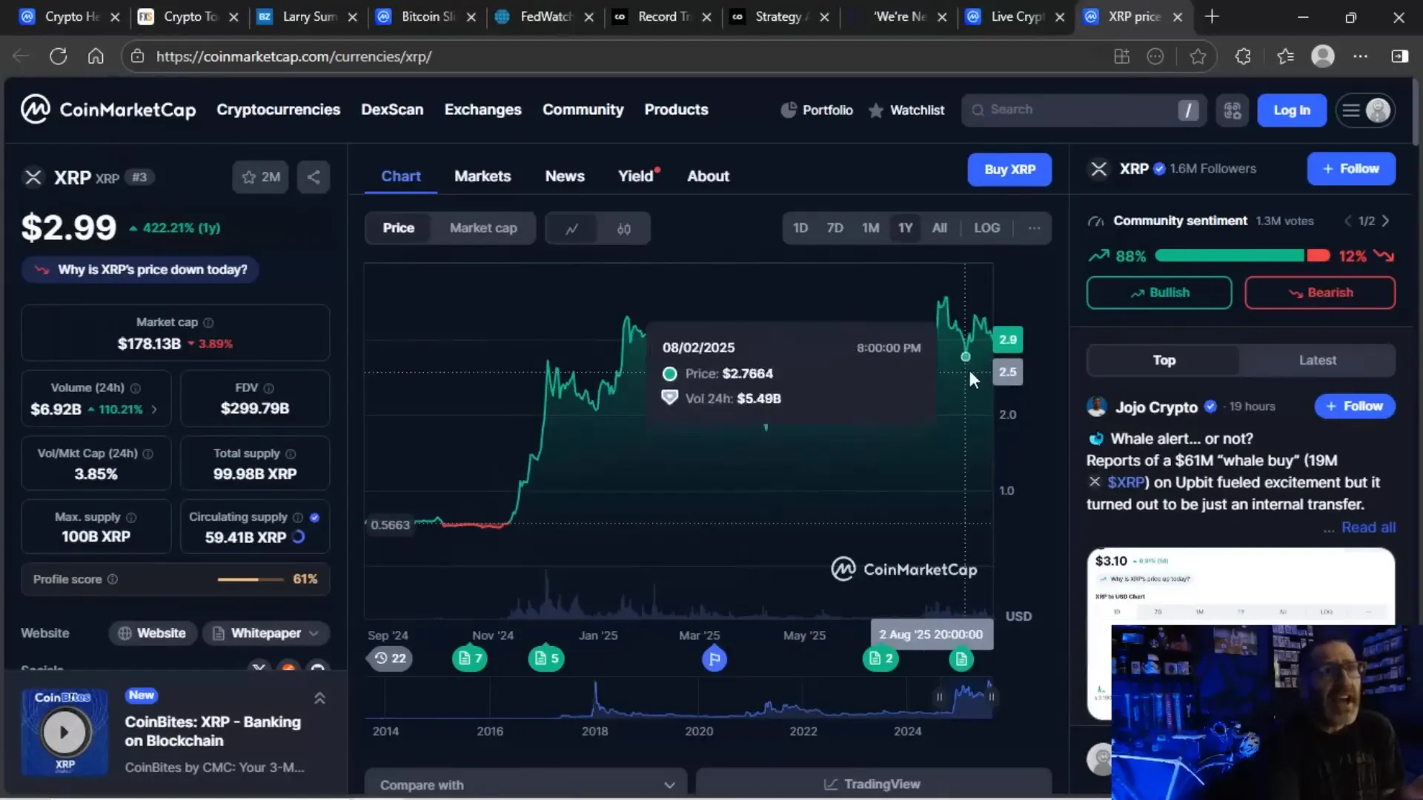Open browser profile avatar
The width and height of the screenshot is (1423, 800).
pos(1323,56)
